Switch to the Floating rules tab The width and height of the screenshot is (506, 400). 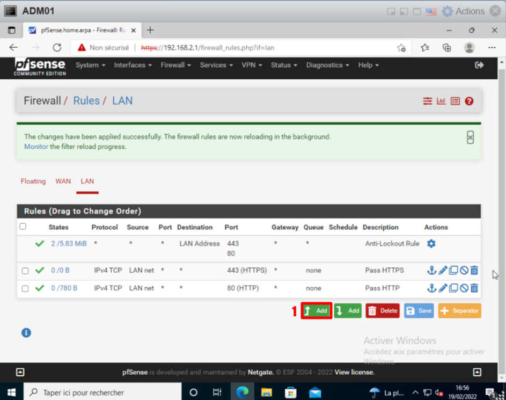point(33,181)
